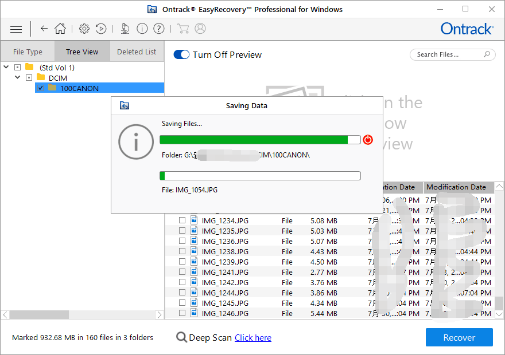Viewport: 505px width, 355px height.
Task: Check the box for IMG_1244.JPG
Action: coord(182,293)
